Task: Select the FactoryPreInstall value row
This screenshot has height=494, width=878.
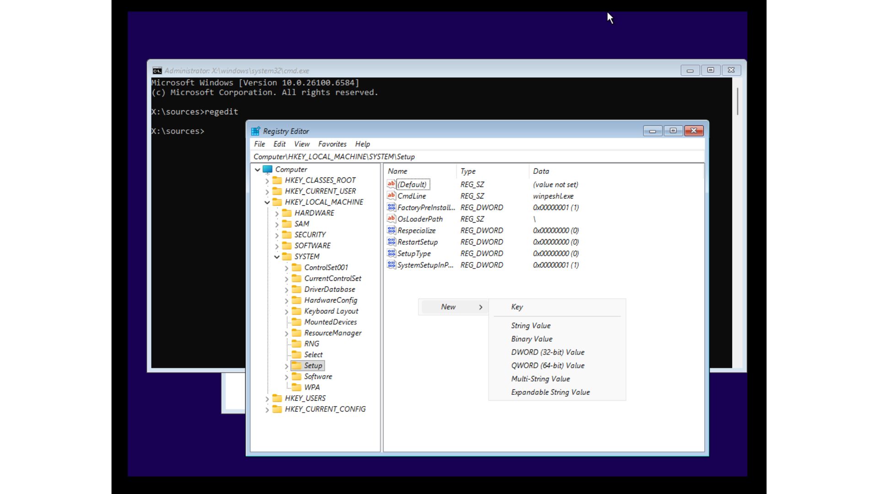Action: pos(426,207)
